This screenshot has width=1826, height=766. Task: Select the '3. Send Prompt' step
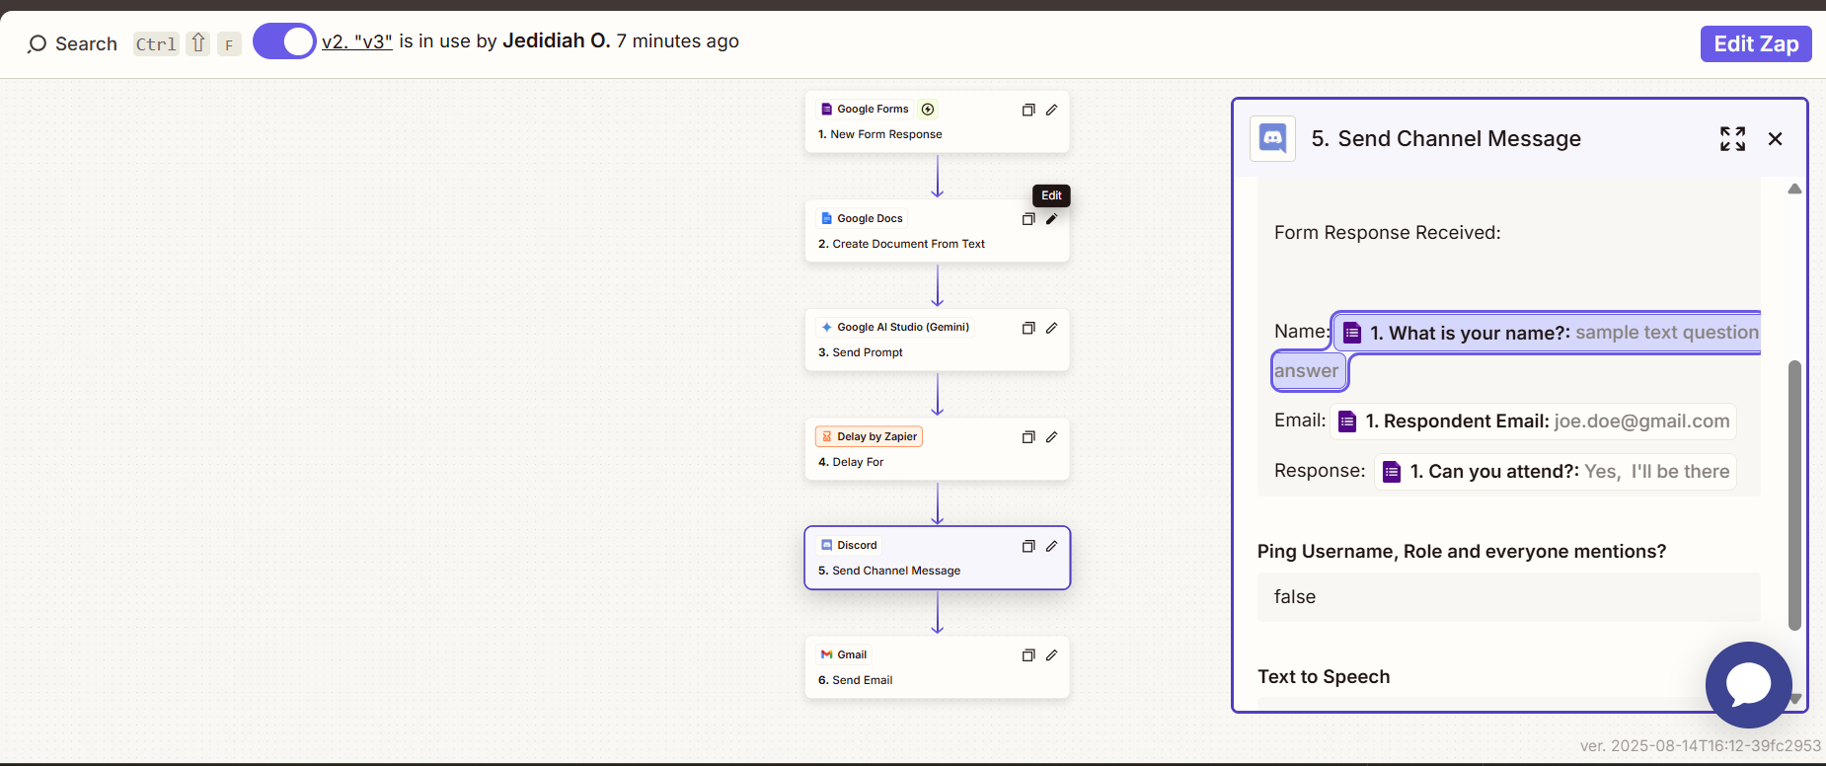pyautogui.click(x=937, y=341)
